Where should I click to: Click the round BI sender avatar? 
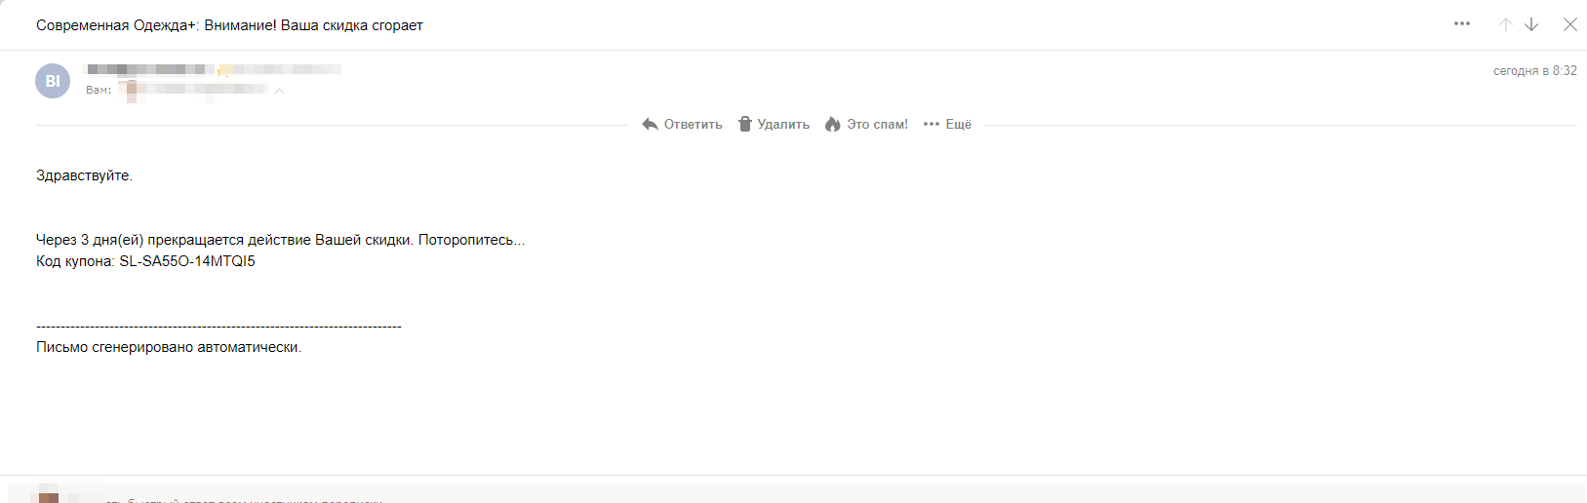click(x=53, y=81)
